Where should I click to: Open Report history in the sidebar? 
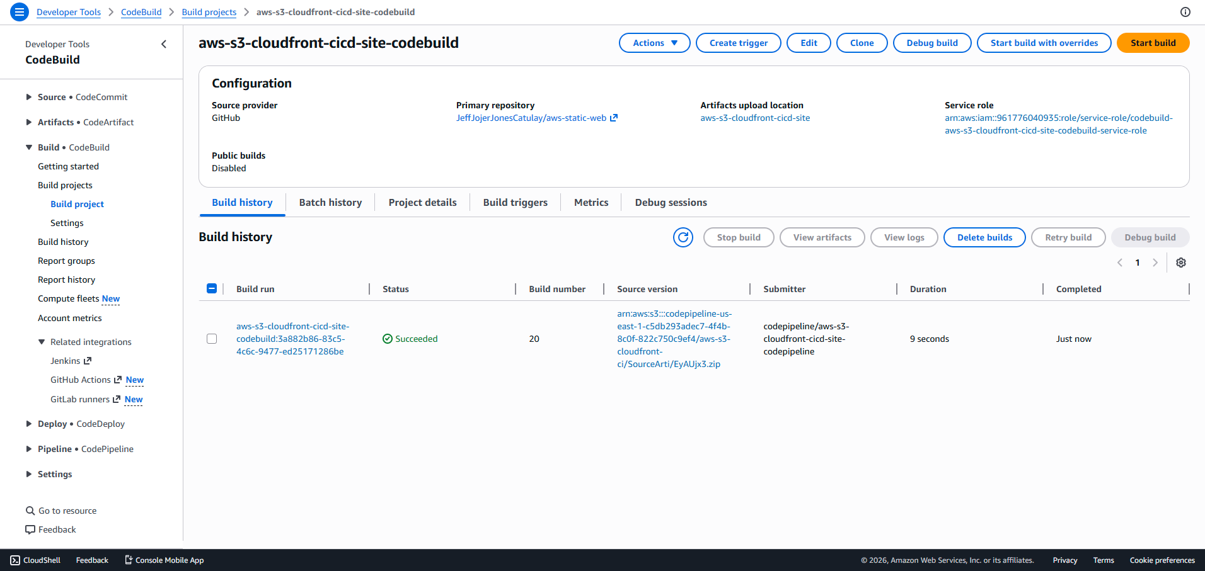coord(66,280)
